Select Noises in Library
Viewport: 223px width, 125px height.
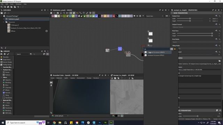[7, 72]
